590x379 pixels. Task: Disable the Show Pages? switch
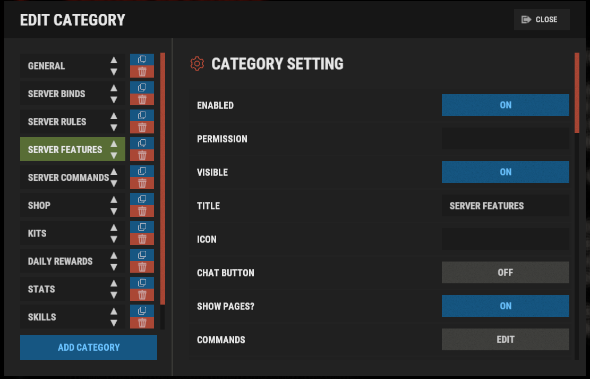click(x=506, y=306)
